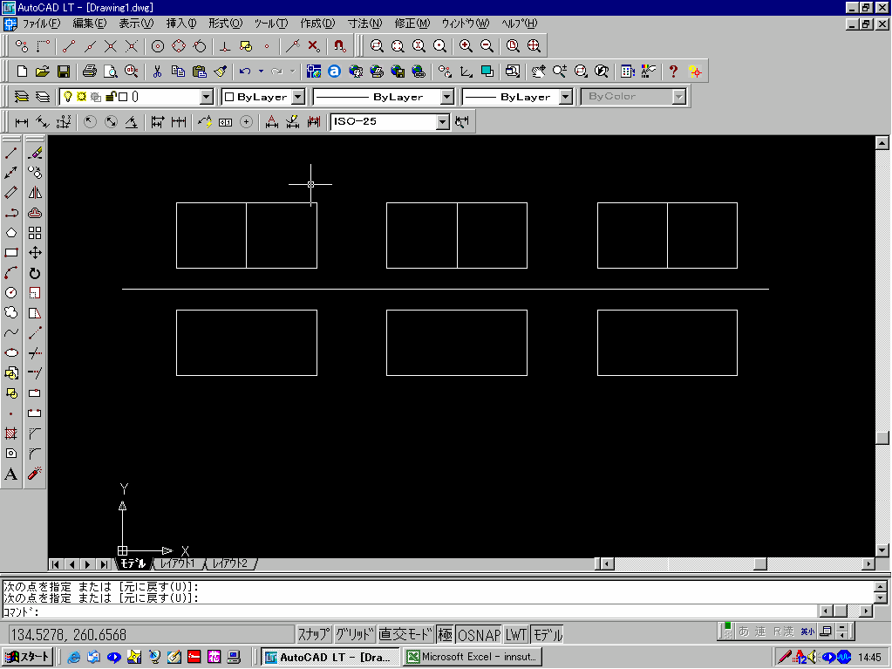Click the AutoCAD LT taskbar button
Viewport: 892px width, 669px height.
[330, 657]
